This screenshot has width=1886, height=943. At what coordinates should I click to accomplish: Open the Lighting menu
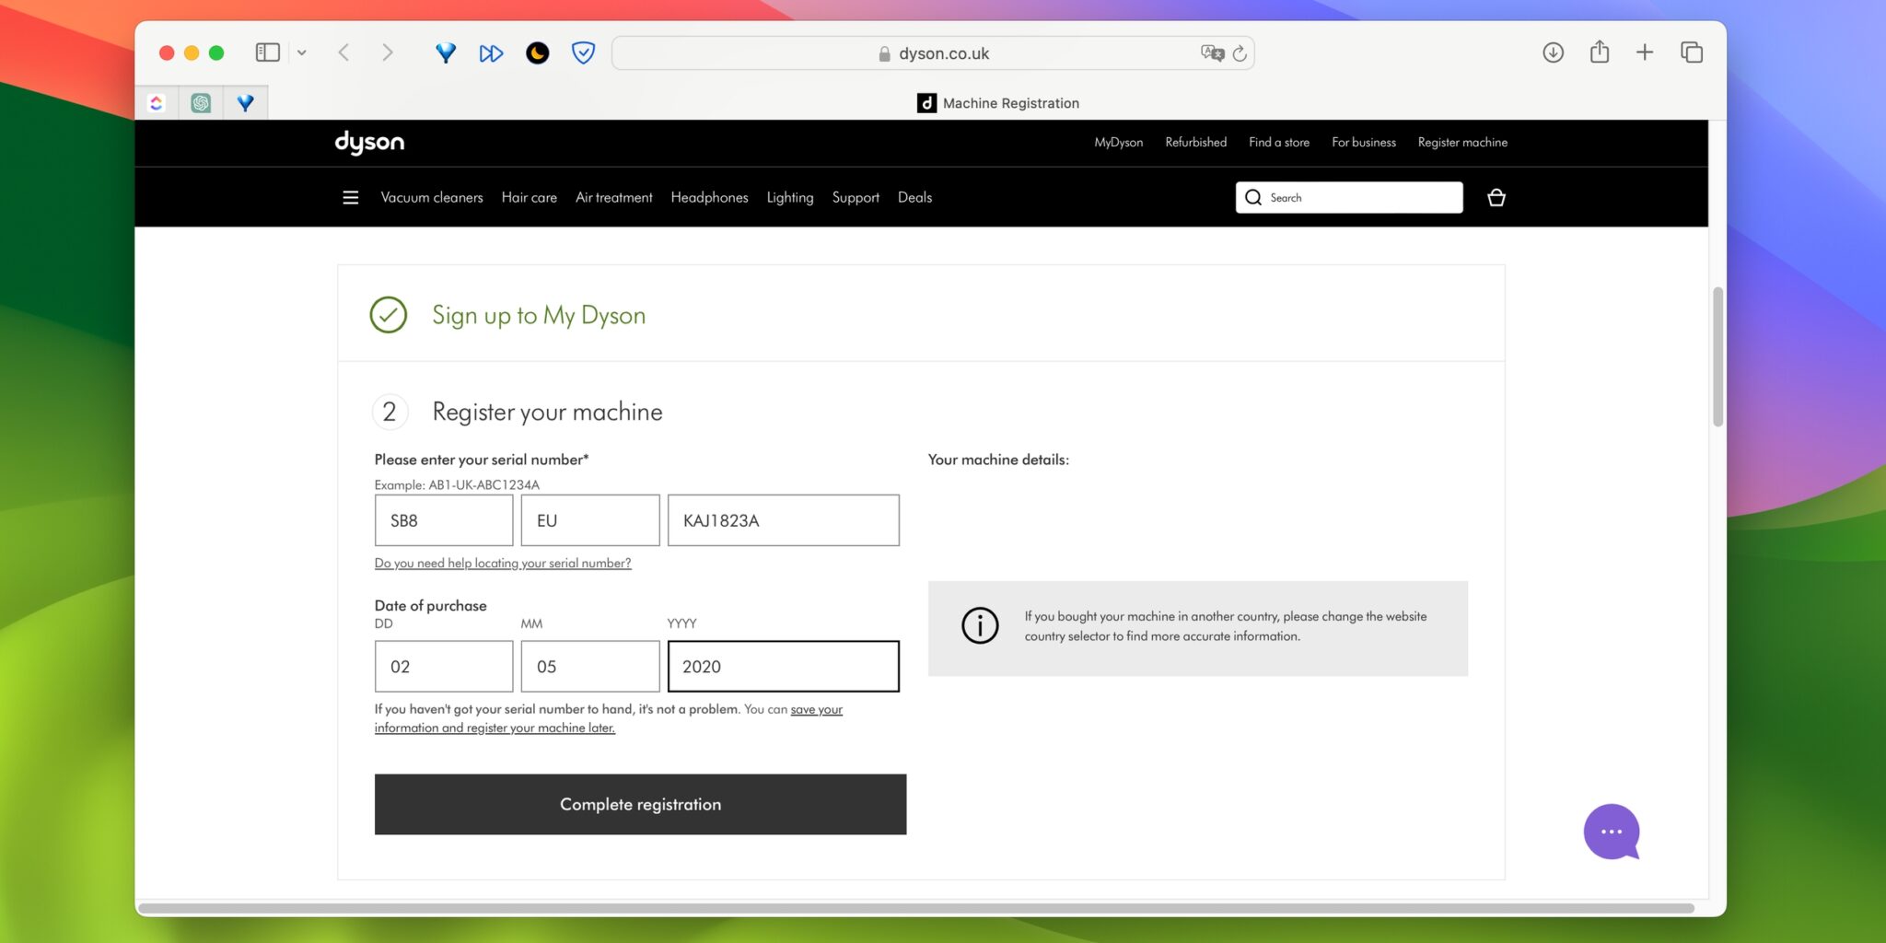(x=789, y=197)
